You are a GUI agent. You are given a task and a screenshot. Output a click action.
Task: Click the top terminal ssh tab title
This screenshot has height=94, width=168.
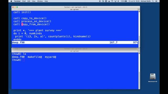click(74, 9)
